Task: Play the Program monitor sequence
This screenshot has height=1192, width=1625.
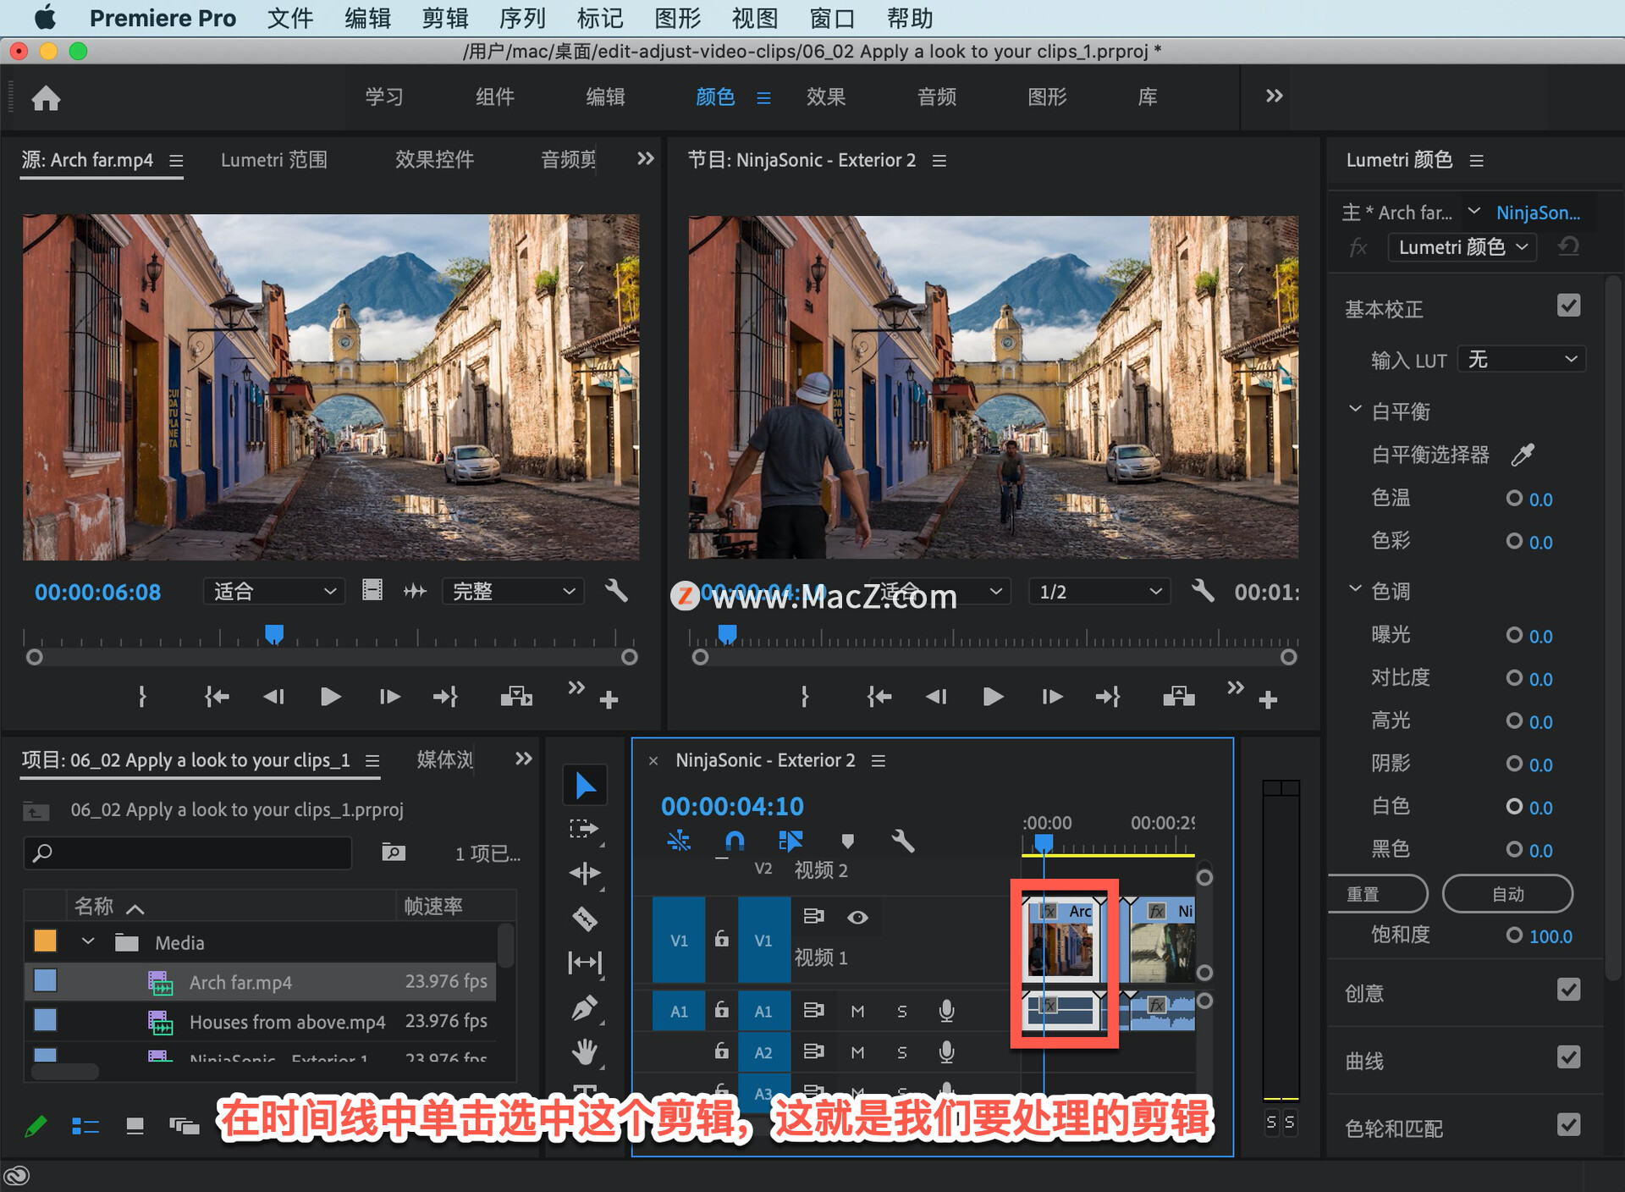Action: pyautogui.click(x=994, y=697)
